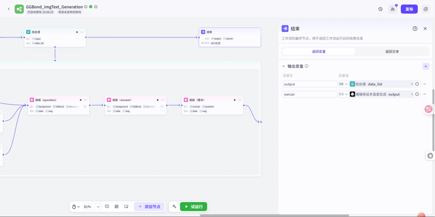The image size is (435, 217).
Task: Click the 有尚未发布的修改 status label
Action: pyautogui.click(x=70, y=12)
